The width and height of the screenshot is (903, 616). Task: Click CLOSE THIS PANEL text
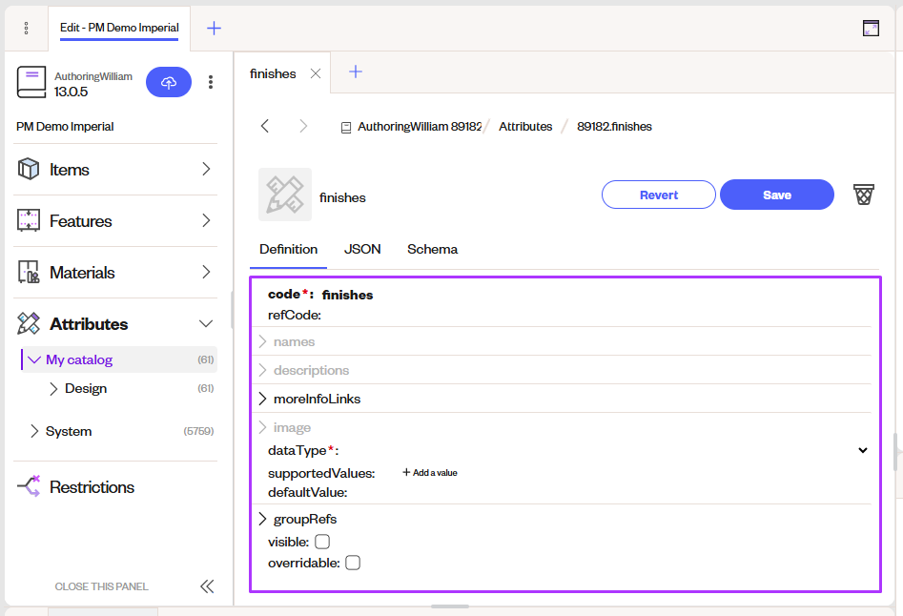(101, 586)
